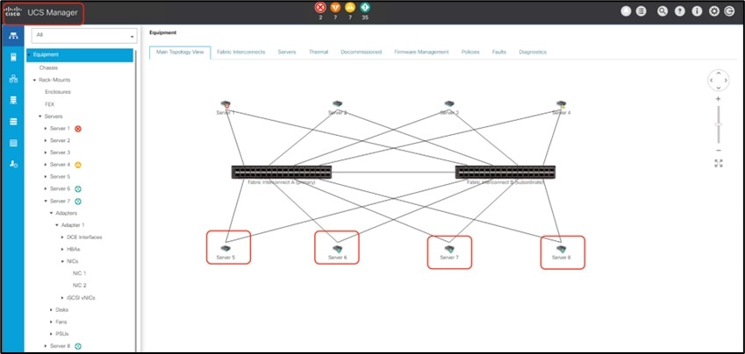The image size is (745, 354).
Task: Open the Equipment section in the sidebar
Action: (13, 37)
